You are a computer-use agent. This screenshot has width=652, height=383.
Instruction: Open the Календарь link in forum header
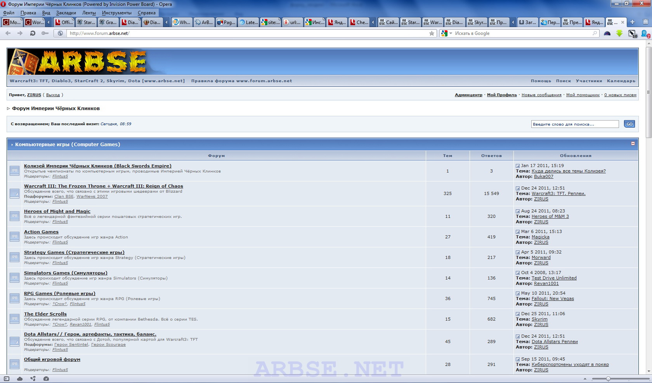(x=621, y=81)
